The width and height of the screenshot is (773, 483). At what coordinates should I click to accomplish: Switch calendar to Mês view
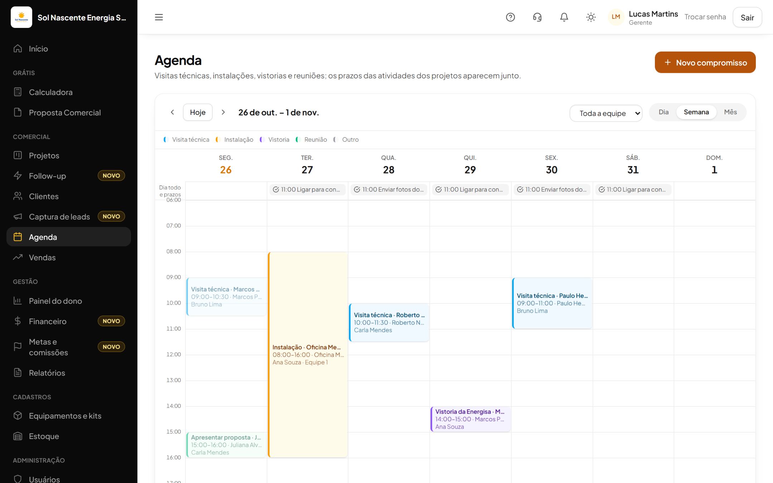[730, 112]
